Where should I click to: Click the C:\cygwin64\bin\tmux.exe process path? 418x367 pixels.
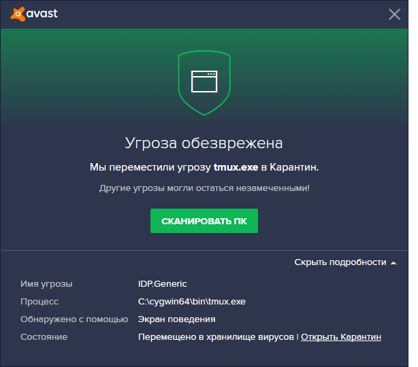point(192,302)
